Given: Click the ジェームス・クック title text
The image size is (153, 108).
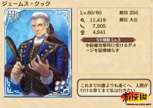Looking at the screenshot, I should [x=26, y=4].
